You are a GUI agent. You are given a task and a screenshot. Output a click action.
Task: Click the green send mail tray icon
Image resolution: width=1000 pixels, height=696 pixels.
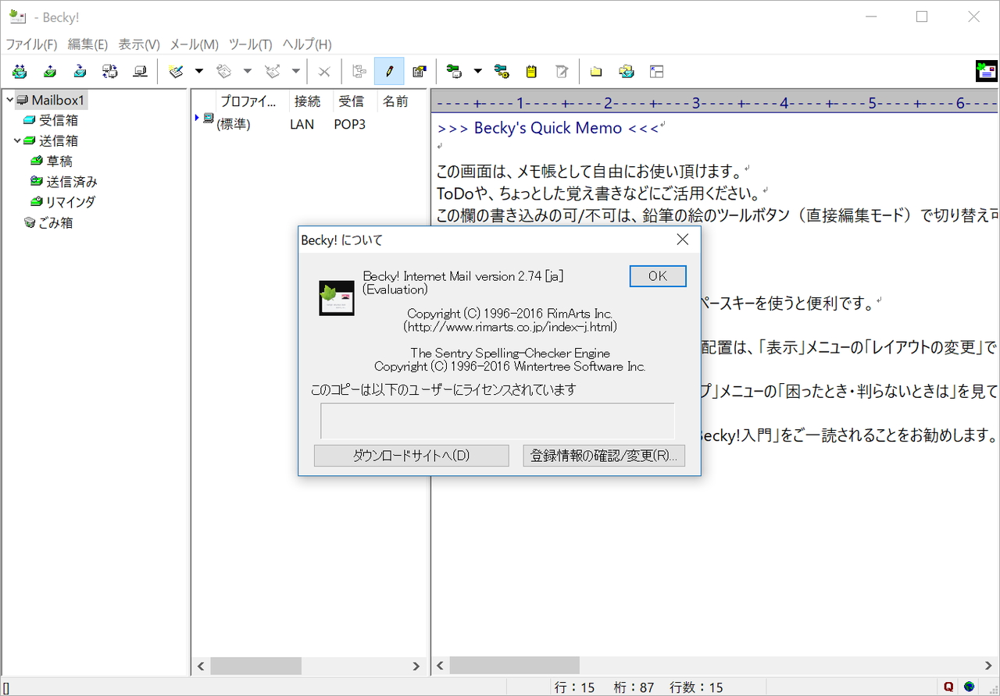[x=50, y=72]
